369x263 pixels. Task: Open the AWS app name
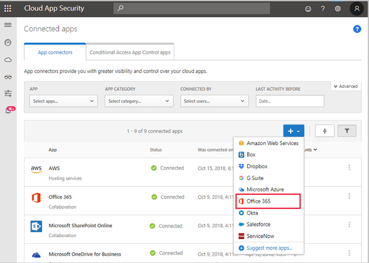pyautogui.click(x=54, y=168)
